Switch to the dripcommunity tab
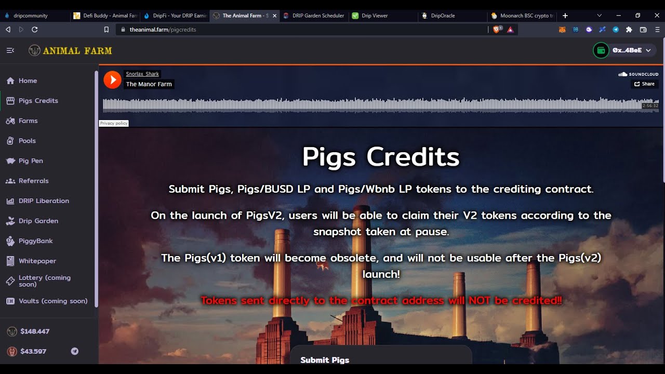665x374 pixels. pyautogui.click(x=34, y=16)
